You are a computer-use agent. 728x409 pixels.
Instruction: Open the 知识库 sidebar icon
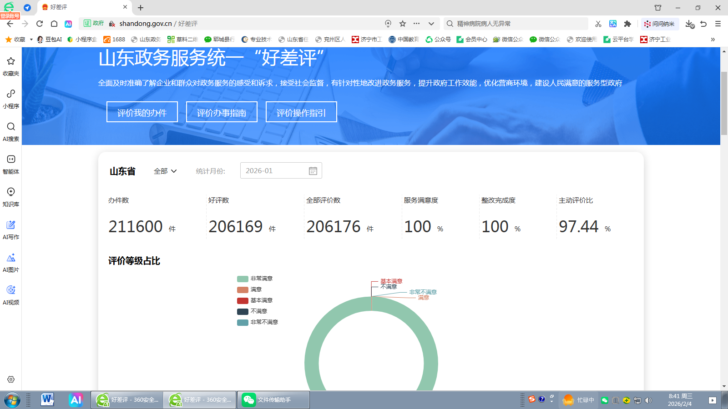11,196
